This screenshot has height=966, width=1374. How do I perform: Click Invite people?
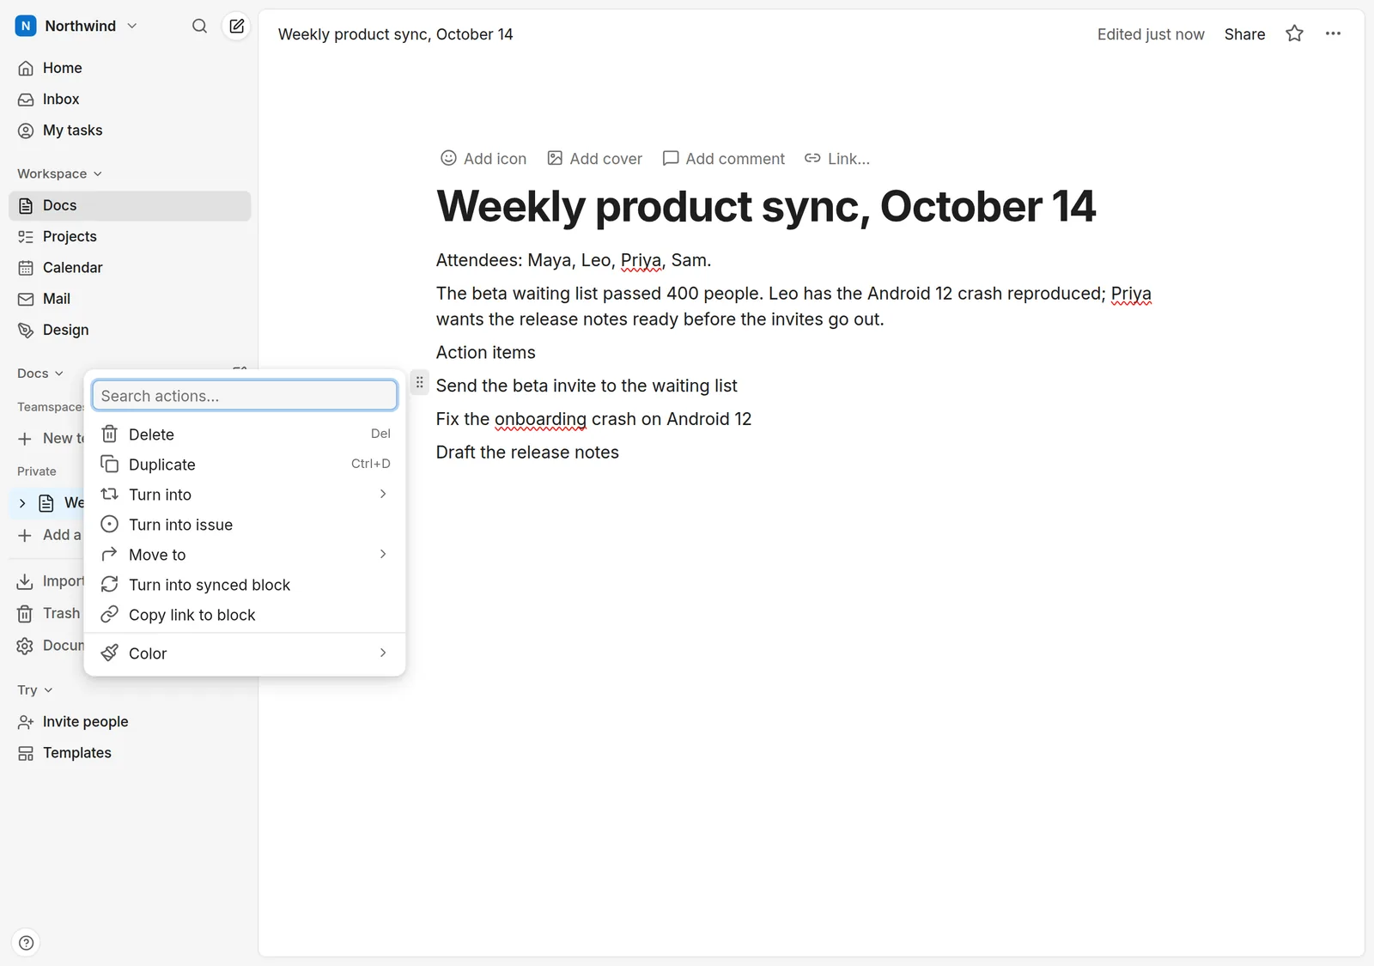click(x=130, y=721)
